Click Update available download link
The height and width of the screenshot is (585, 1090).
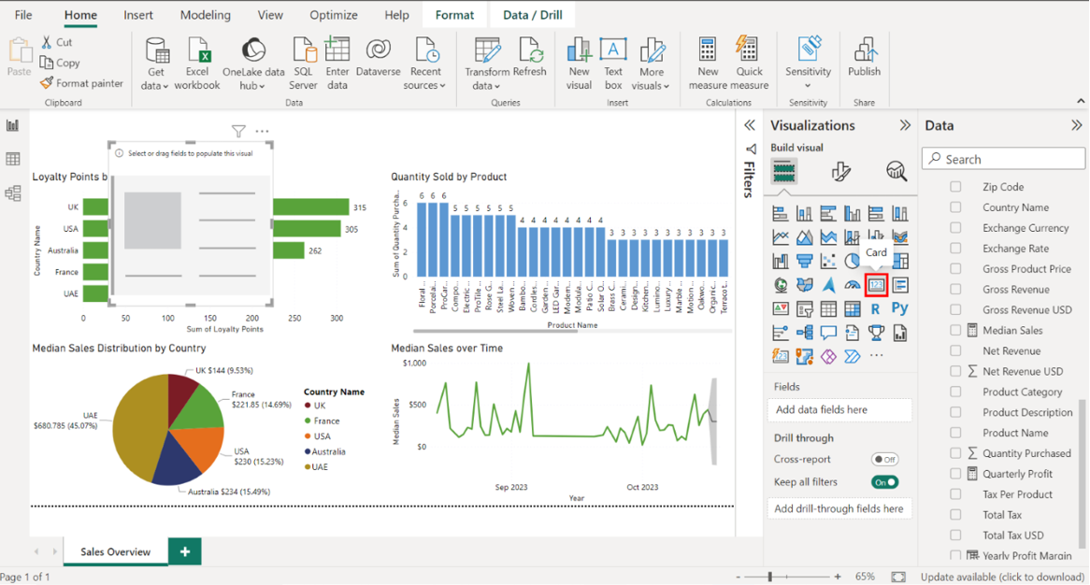pos(1002,577)
